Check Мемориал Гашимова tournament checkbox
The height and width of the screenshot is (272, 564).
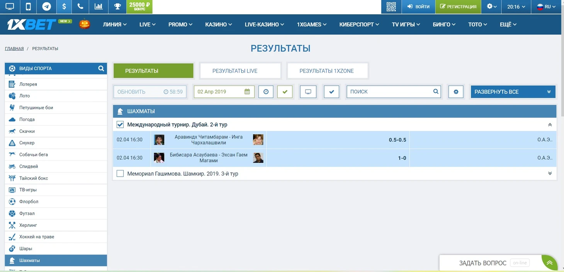(x=120, y=173)
